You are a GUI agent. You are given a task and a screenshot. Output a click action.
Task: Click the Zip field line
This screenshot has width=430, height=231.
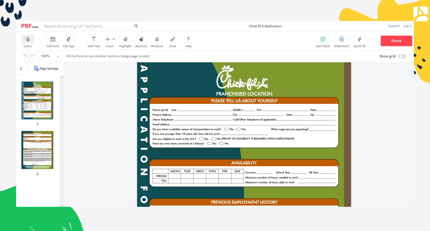pos(325,115)
